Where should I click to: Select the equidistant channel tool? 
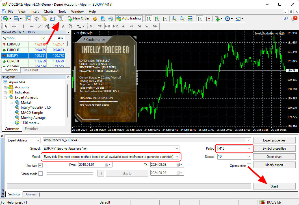tap(47, 26)
